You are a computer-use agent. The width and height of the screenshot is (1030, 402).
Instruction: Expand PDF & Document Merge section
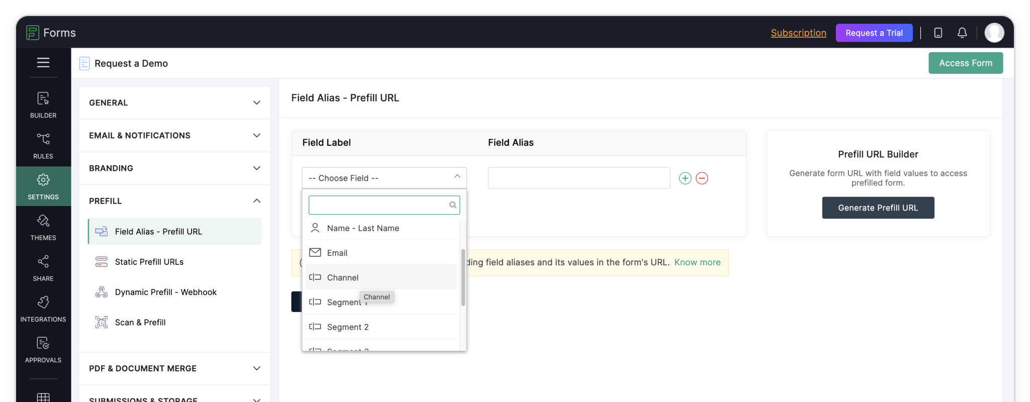[175, 368]
